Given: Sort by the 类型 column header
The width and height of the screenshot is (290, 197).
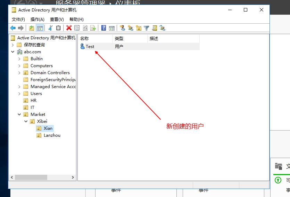Looking at the screenshot, I should (x=130, y=39).
